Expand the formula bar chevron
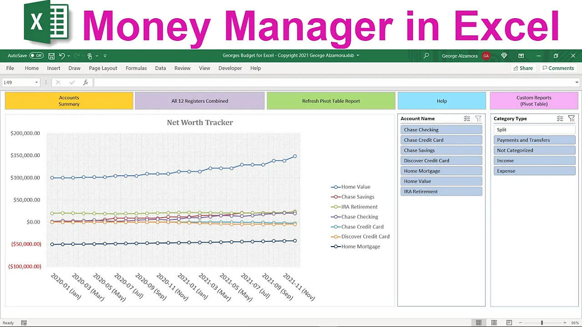This screenshot has width=582, height=327. (577, 82)
